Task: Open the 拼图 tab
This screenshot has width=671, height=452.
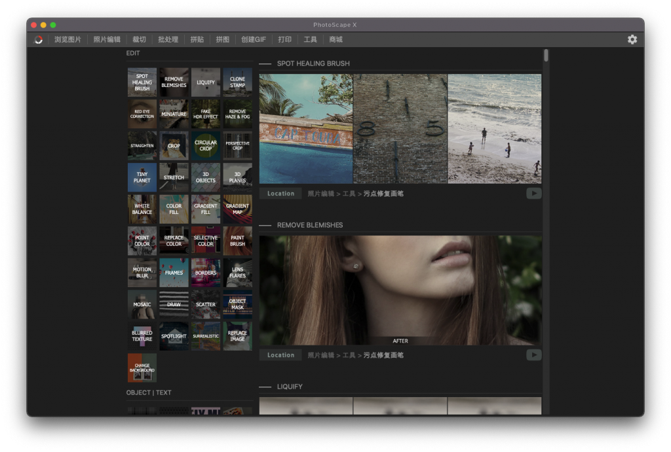Action: click(223, 40)
